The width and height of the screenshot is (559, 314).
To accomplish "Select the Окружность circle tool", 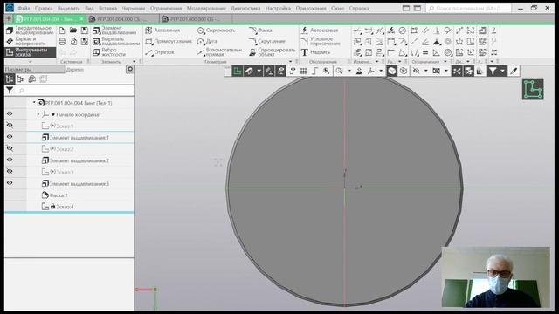I will tap(216, 31).
